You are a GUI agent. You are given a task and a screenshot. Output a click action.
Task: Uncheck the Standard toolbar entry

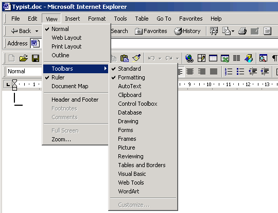(143, 69)
